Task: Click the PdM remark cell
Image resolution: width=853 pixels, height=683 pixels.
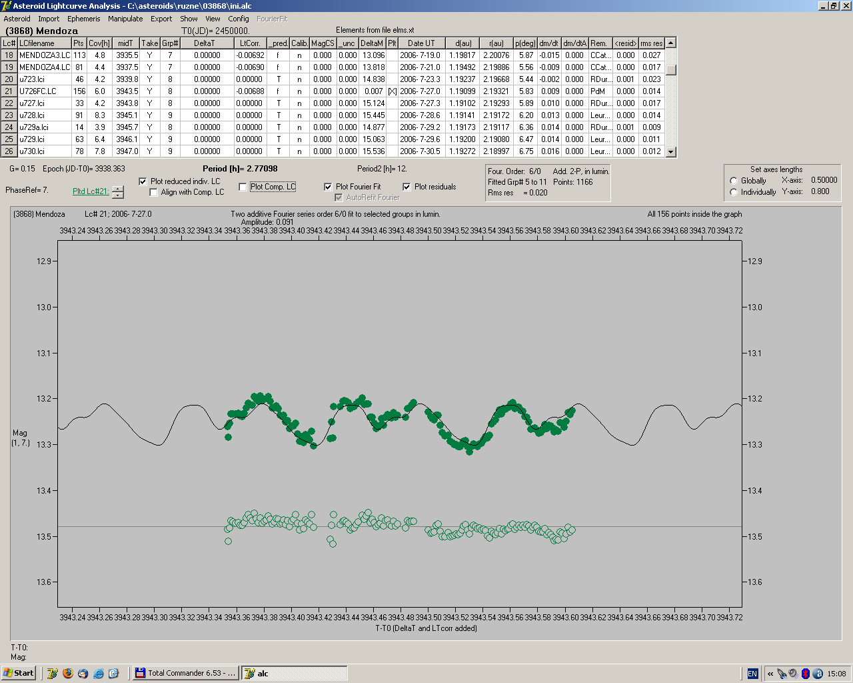Action: click(600, 91)
